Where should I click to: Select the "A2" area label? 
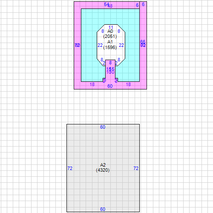pyautogui.click(x=103, y=165)
